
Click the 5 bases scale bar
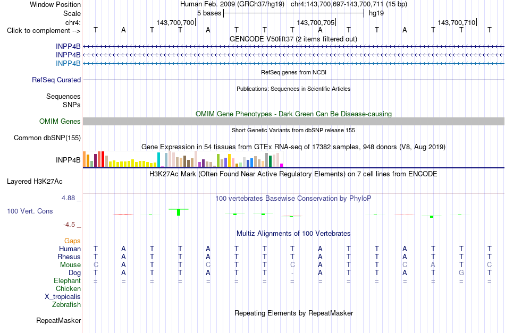point(293,13)
